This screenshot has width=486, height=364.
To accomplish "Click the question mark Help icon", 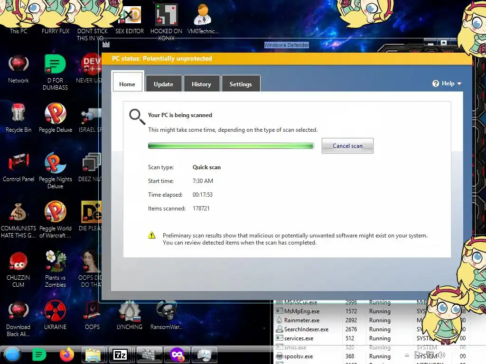I will pos(436,83).
